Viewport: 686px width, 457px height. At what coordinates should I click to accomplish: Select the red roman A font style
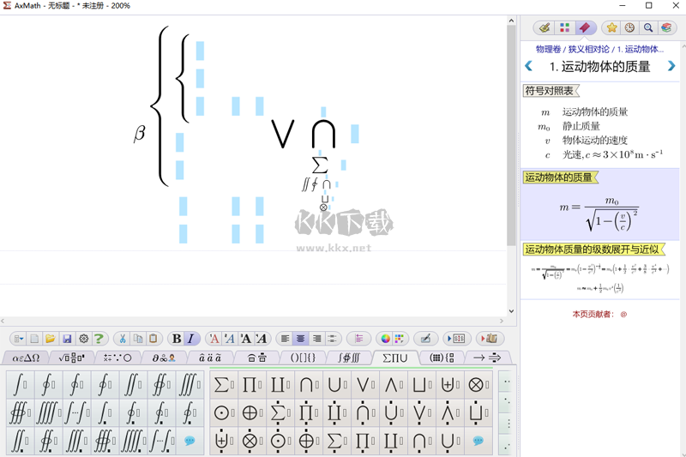pyautogui.click(x=214, y=339)
